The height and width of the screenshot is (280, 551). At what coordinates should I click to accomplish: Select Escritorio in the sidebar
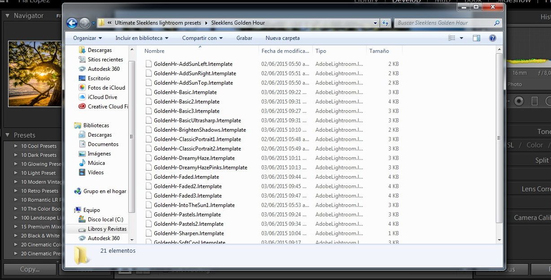coord(99,78)
